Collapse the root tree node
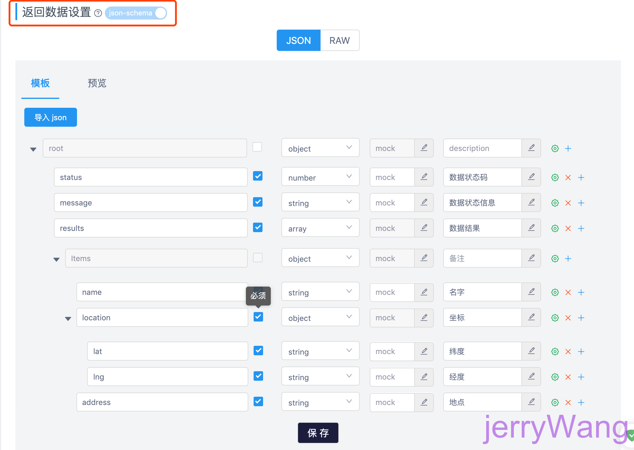Image resolution: width=634 pixels, height=450 pixels. 33,149
